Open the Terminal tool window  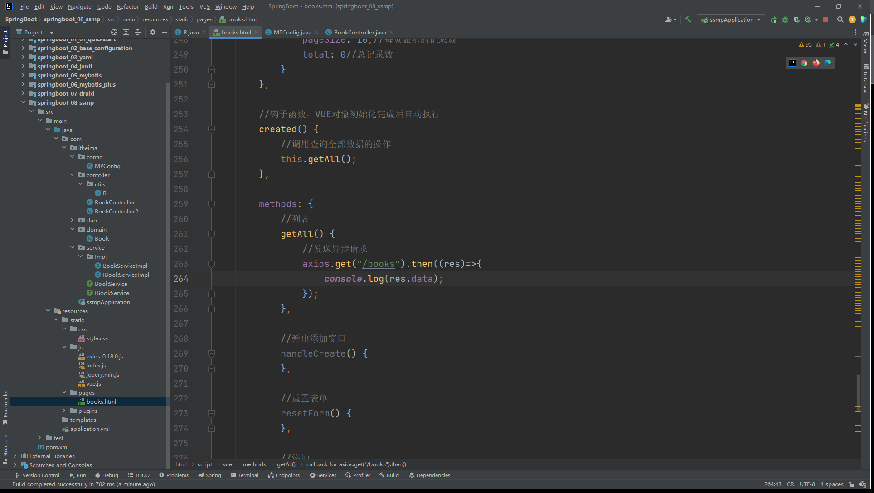(244, 475)
